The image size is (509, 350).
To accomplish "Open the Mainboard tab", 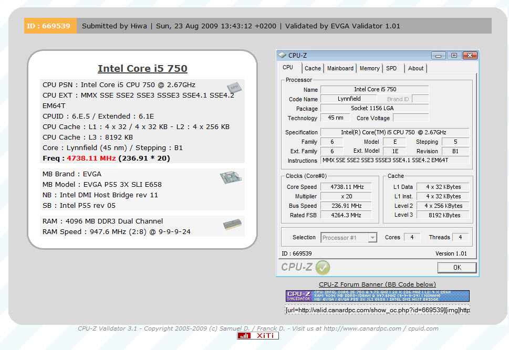I will pyautogui.click(x=340, y=68).
